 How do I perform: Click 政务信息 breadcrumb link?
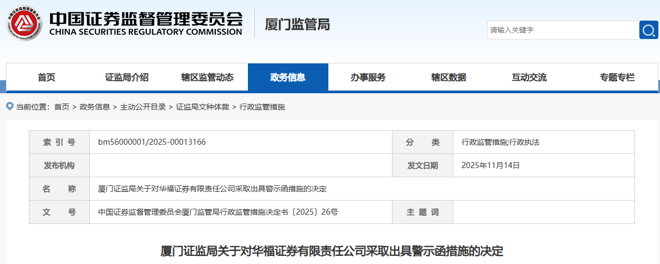(x=95, y=107)
